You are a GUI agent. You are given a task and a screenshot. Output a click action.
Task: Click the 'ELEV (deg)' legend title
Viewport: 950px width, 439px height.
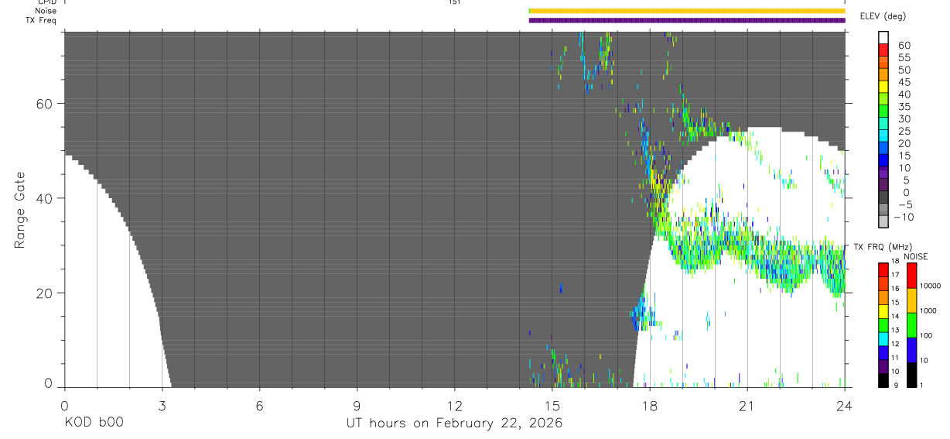click(x=885, y=16)
